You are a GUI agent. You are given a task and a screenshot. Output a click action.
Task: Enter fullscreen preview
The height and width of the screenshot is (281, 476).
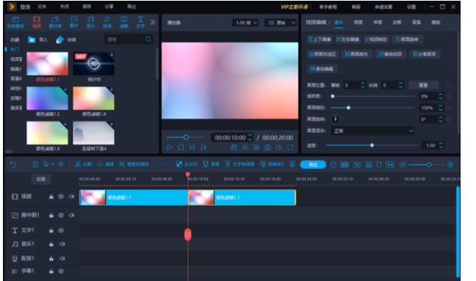click(x=291, y=147)
